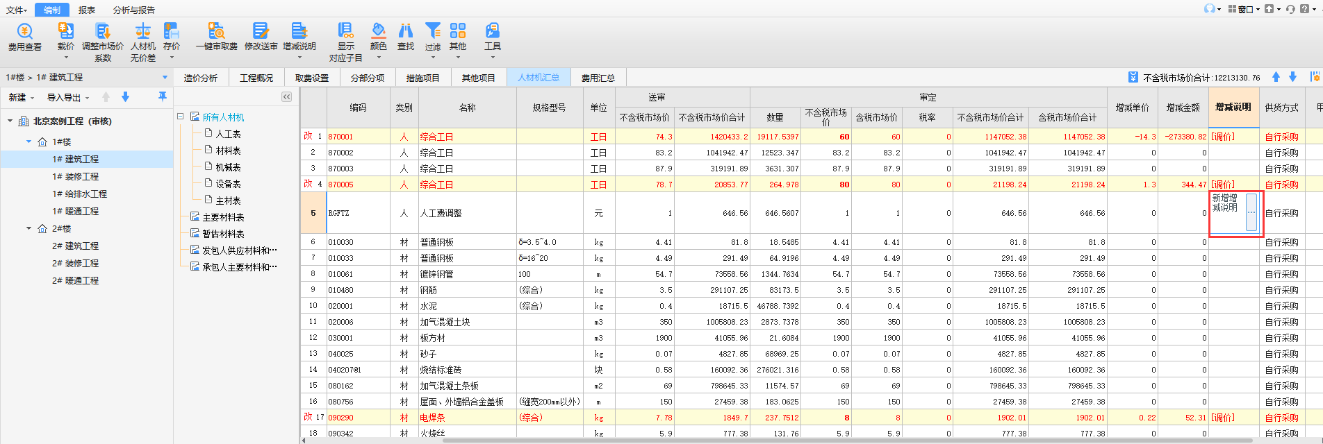Open the 新建 dropdown menu
Viewport: 1323px width, 444px height.
21,98
